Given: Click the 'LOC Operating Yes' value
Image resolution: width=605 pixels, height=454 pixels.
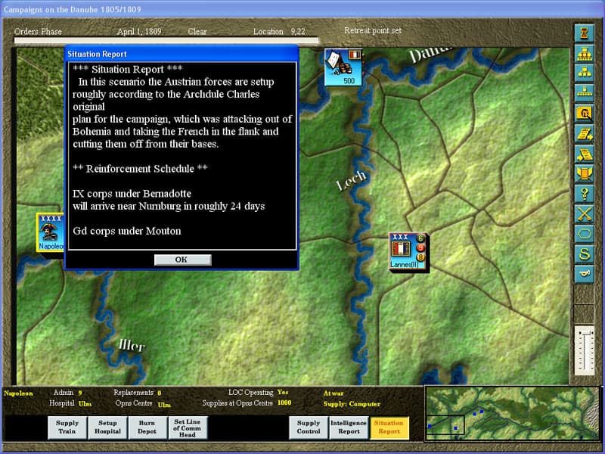Looking at the screenshot, I should click(282, 392).
